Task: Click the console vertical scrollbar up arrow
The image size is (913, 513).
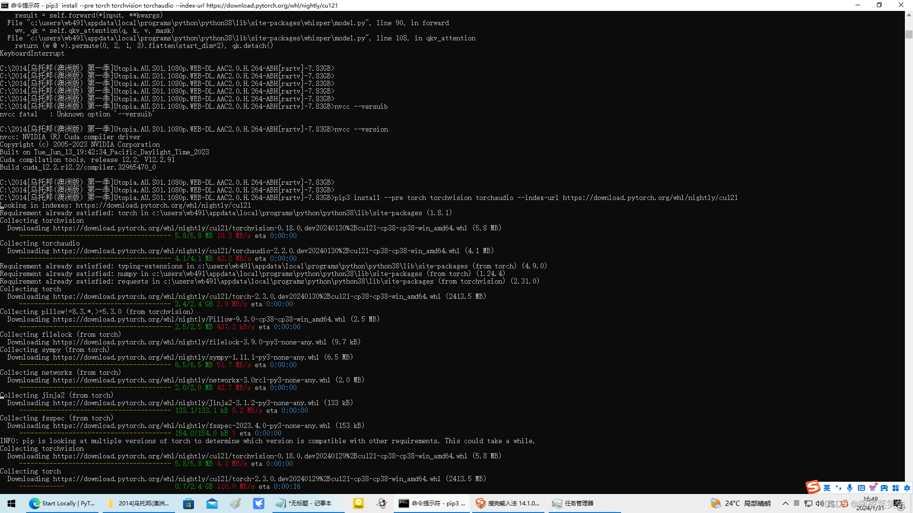Action: pos(909,15)
